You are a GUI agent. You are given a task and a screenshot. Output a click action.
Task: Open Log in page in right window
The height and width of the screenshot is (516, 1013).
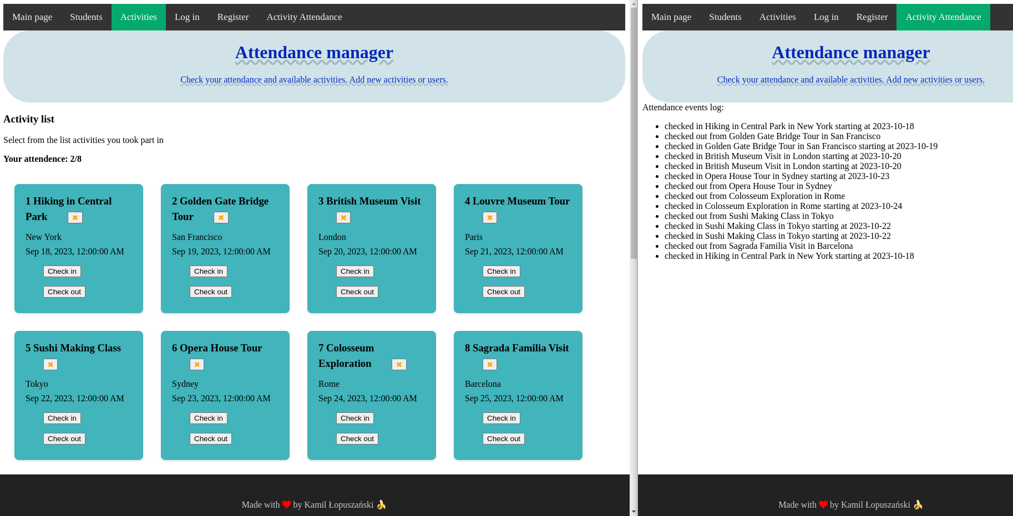pyautogui.click(x=826, y=17)
